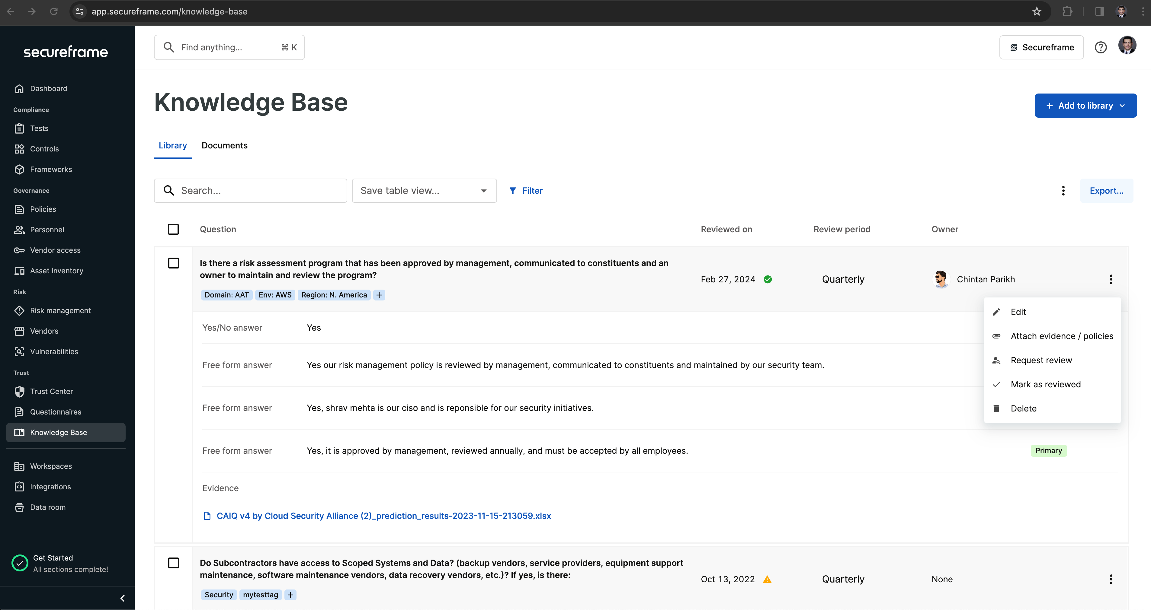Viewport: 1151px width, 610px height.
Task: Open table options three-dot menu beside Export
Action: (x=1063, y=191)
